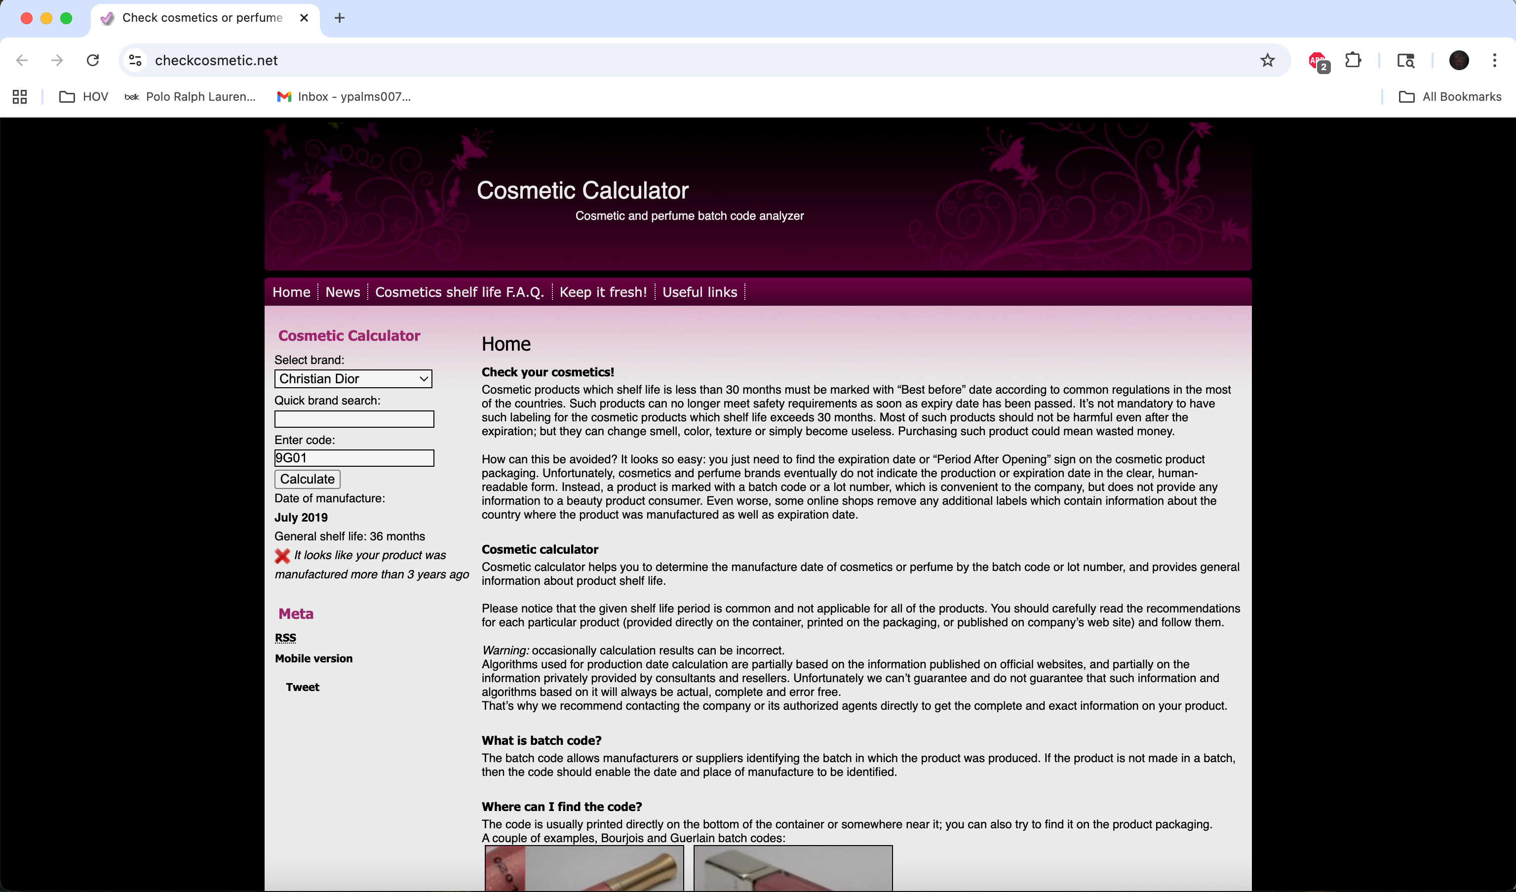1516x892 pixels.
Task: Open the Mobile version link
Action: pos(313,658)
